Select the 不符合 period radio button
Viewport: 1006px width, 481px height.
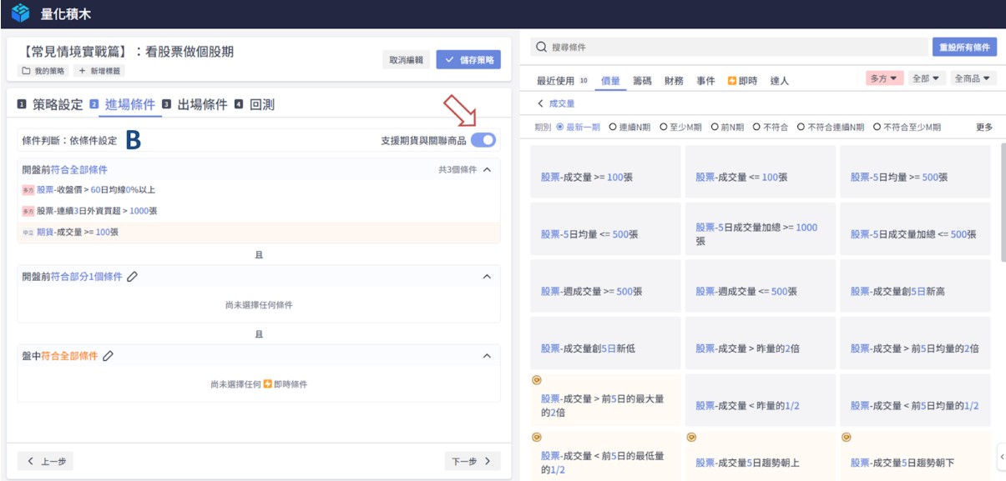756,128
